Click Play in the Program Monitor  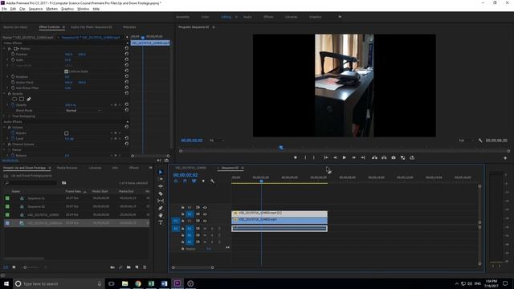click(x=345, y=157)
